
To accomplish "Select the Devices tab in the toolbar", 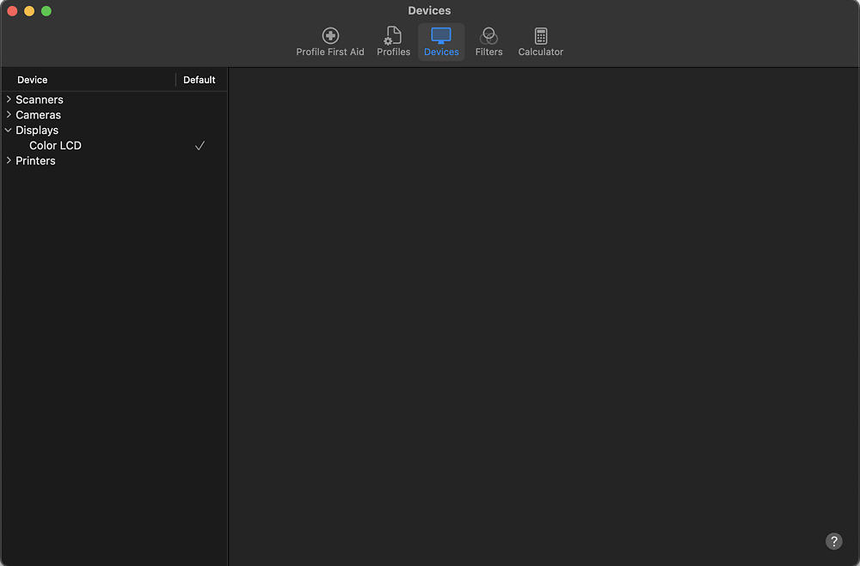I will (x=440, y=40).
